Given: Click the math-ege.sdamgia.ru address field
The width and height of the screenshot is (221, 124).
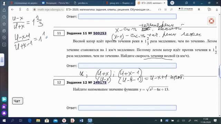Looking at the screenshot, I should tap(51, 9).
